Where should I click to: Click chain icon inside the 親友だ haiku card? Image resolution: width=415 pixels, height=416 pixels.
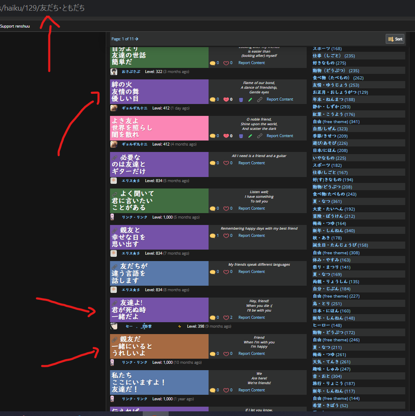click(114, 340)
